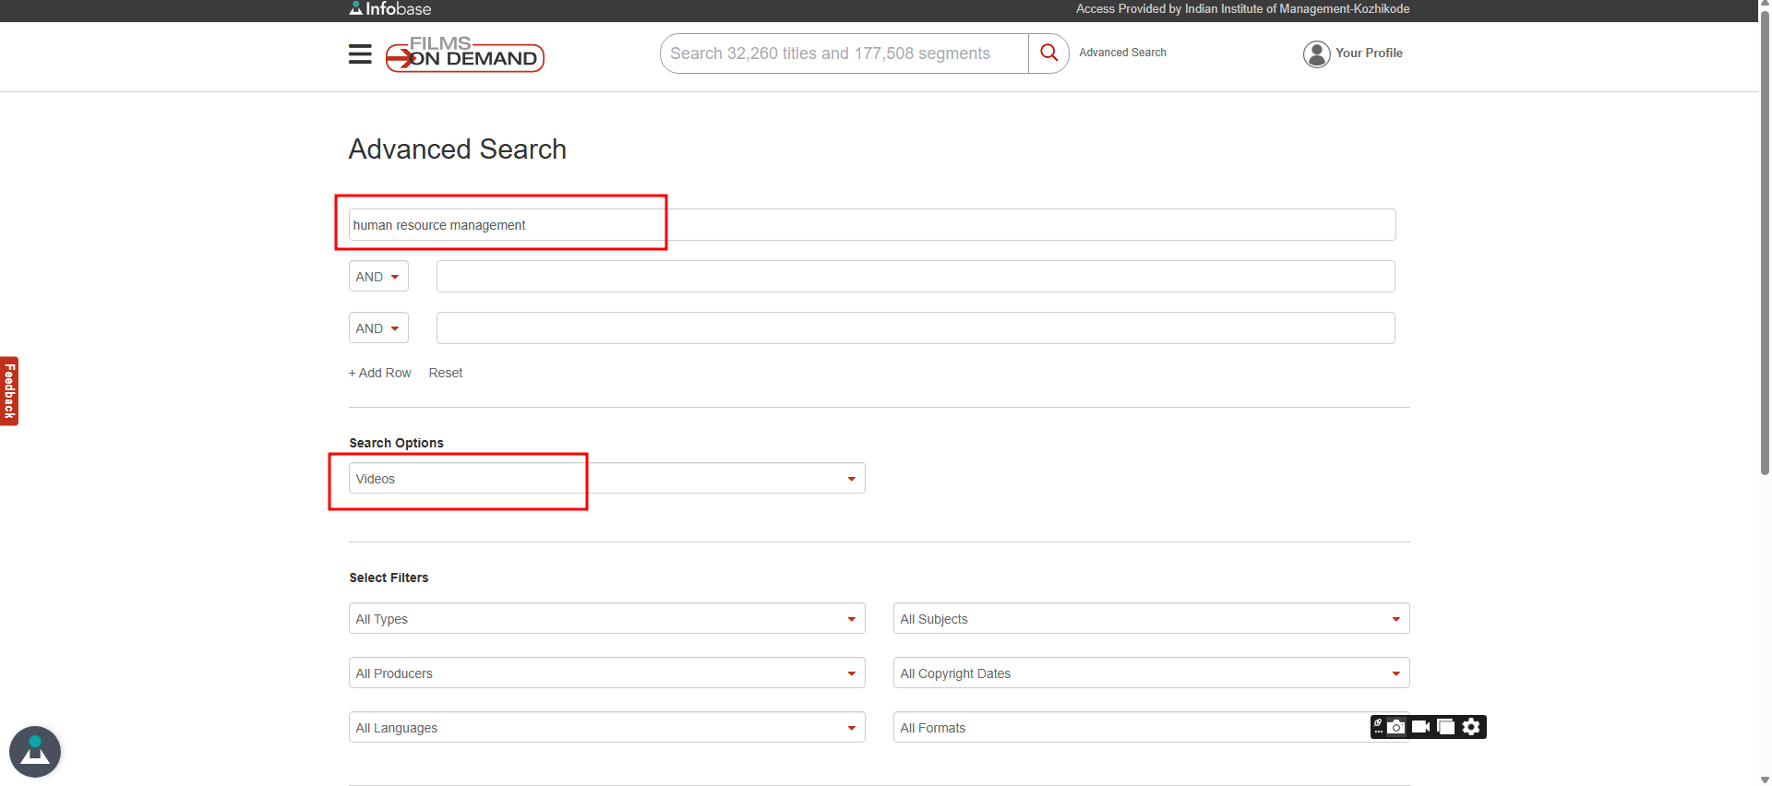
Task: Expand the All Subjects filter dropdown
Action: click(x=1150, y=619)
